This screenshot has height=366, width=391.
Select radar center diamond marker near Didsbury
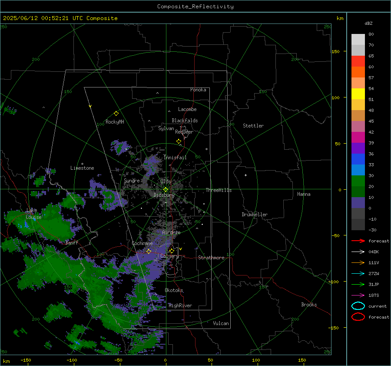pos(166,190)
